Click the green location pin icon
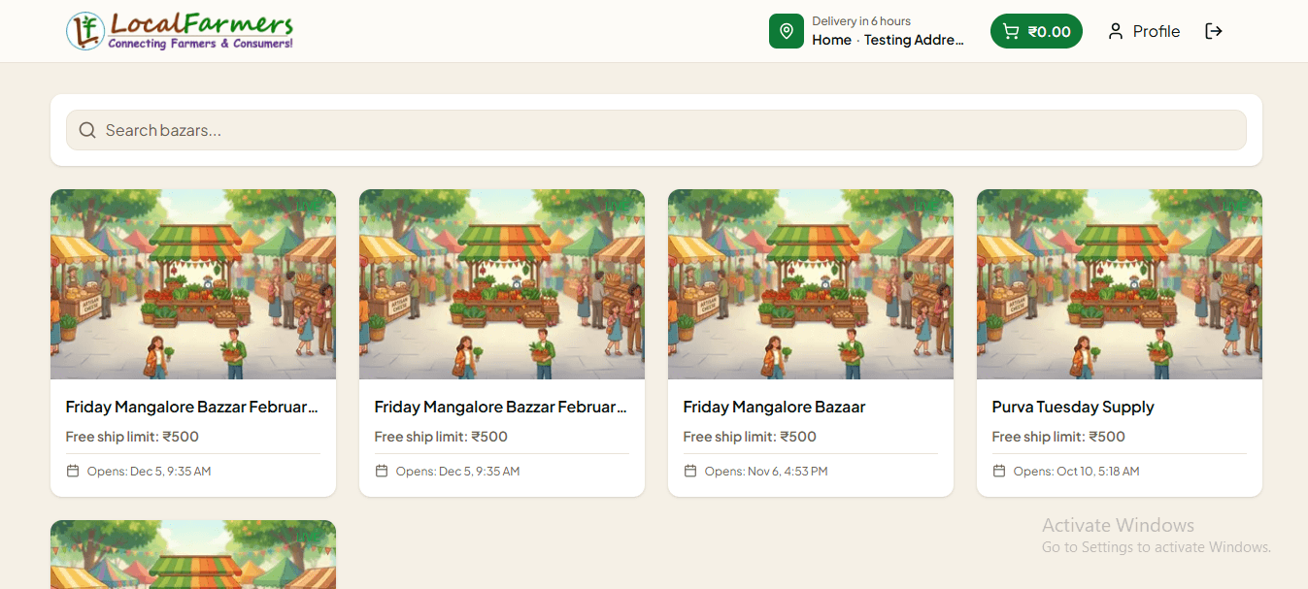The height and width of the screenshot is (589, 1308). (787, 31)
